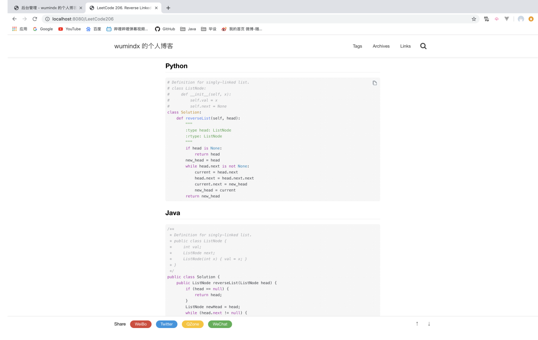The width and height of the screenshot is (538, 340).
Task: Reload the current page
Action: pos(35,19)
